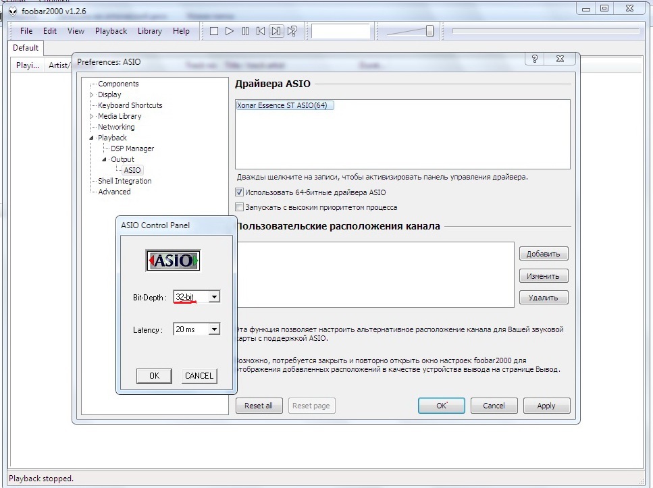Click the Reset all button

pyautogui.click(x=259, y=406)
